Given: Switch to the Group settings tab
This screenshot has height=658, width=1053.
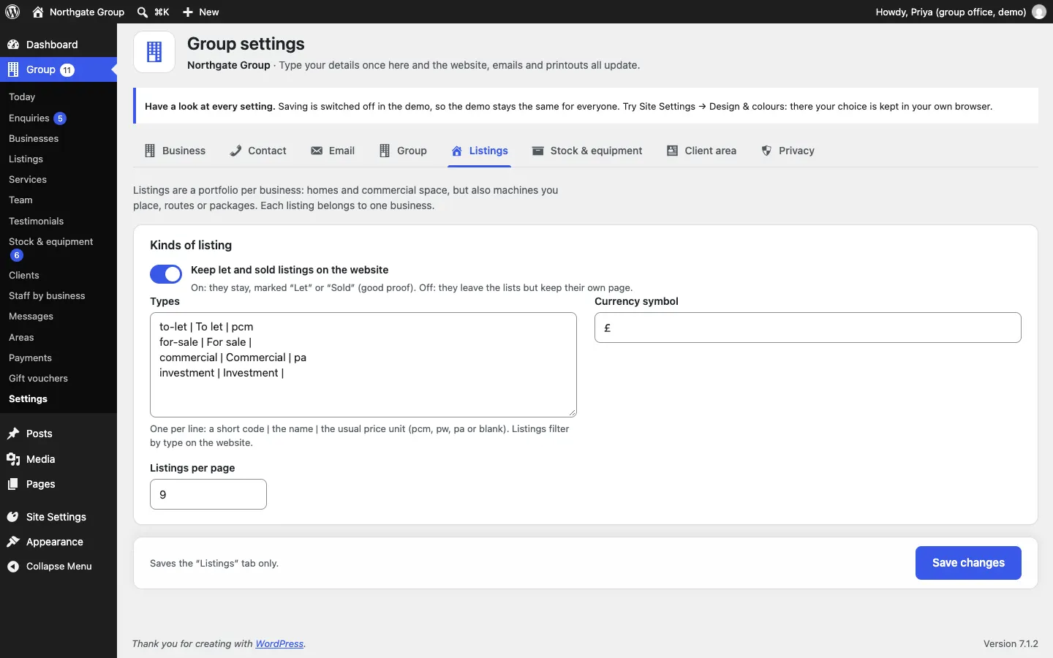Looking at the screenshot, I should click(x=403, y=151).
